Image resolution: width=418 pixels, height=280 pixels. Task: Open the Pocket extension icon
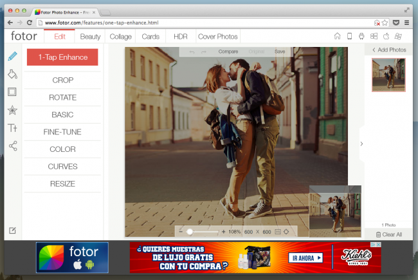point(396,23)
